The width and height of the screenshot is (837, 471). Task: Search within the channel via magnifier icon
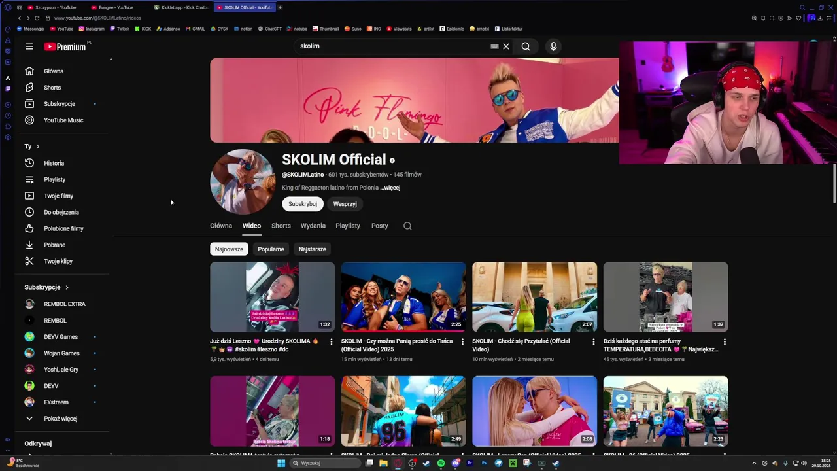click(407, 226)
